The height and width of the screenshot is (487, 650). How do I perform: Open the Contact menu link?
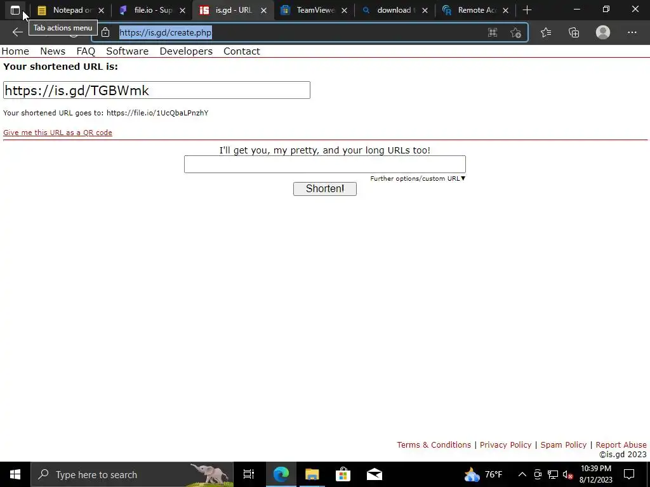(x=242, y=51)
